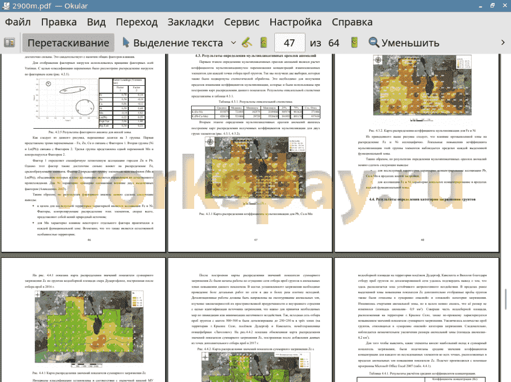
Task: Open the Вид menu
Action: (96, 22)
